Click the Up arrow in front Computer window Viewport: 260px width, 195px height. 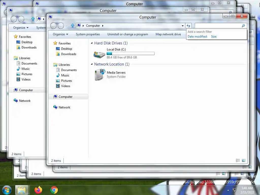click(x=72, y=26)
